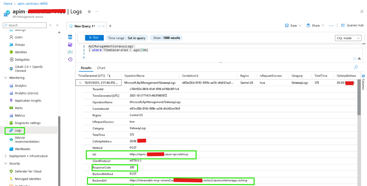Image resolution: width=367 pixels, height=186 pixels.
Task: Add a new query tab
Action: pos(110,26)
